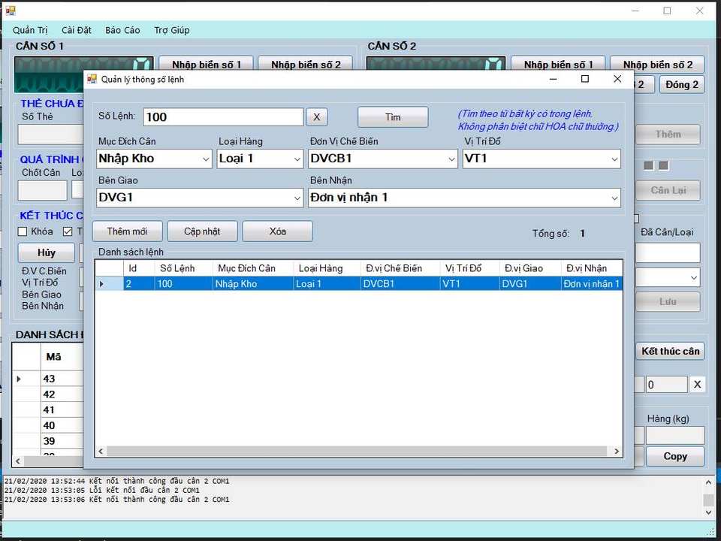The width and height of the screenshot is (721, 541).
Task: Click right arrow of Danh sách lệnh scrollbar
Action: tap(617, 452)
